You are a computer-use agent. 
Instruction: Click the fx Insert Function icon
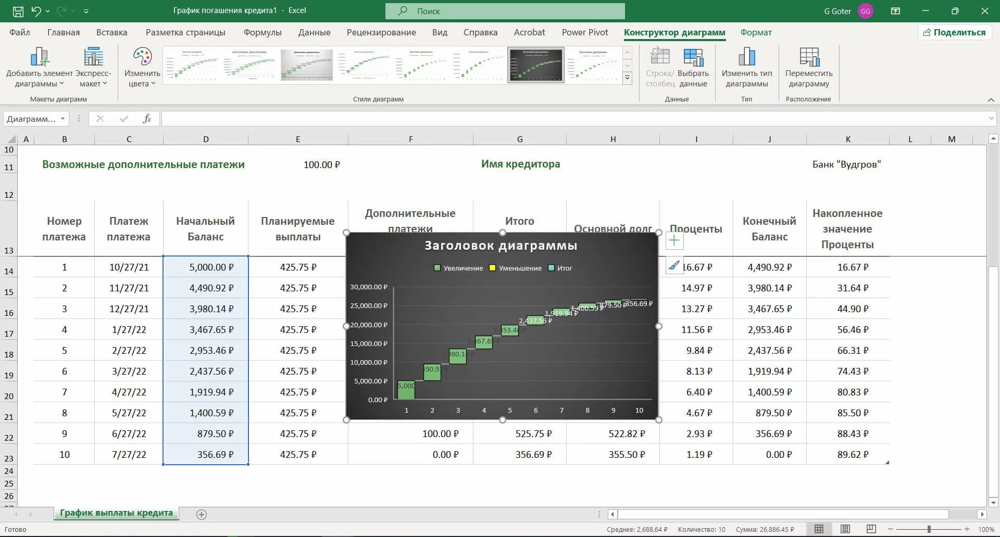(147, 118)
